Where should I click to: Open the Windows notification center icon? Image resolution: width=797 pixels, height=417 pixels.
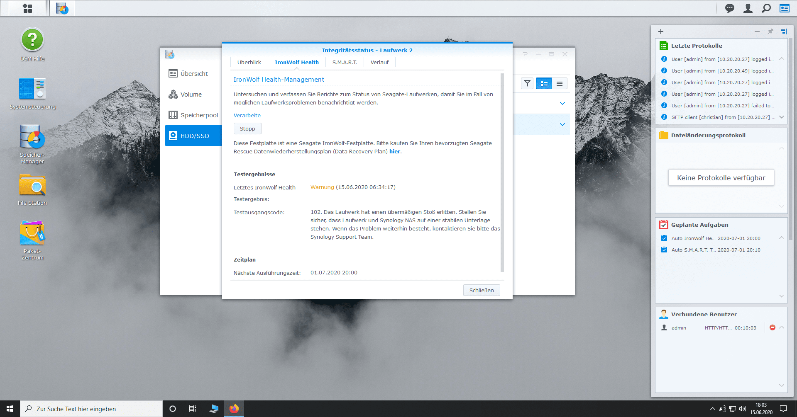click(x=783, y=409)
